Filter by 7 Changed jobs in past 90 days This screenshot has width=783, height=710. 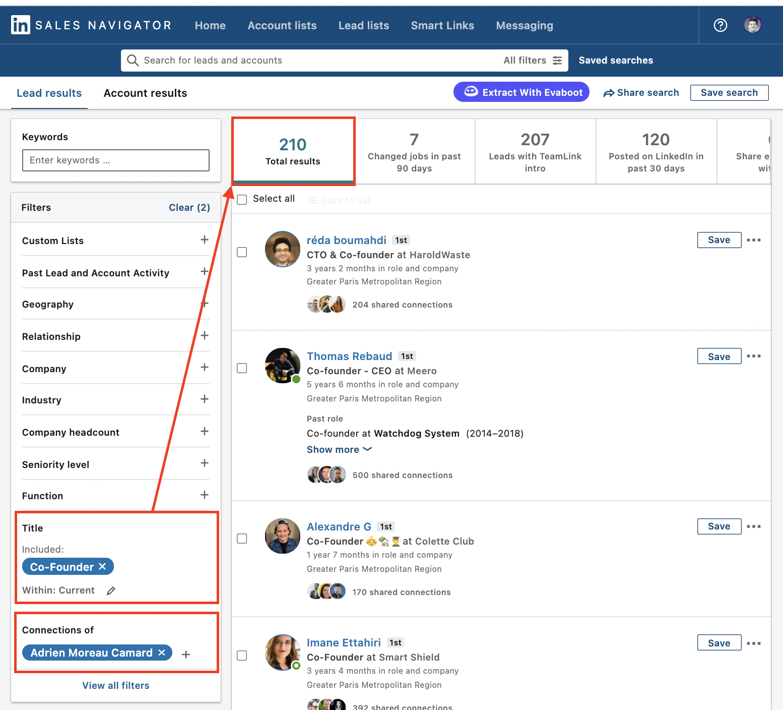pos(414,151)
